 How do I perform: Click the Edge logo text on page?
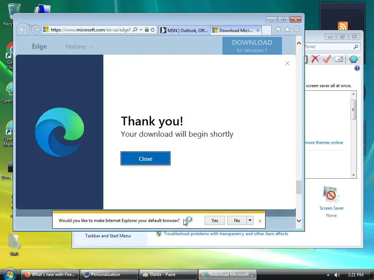click(39, 46)
